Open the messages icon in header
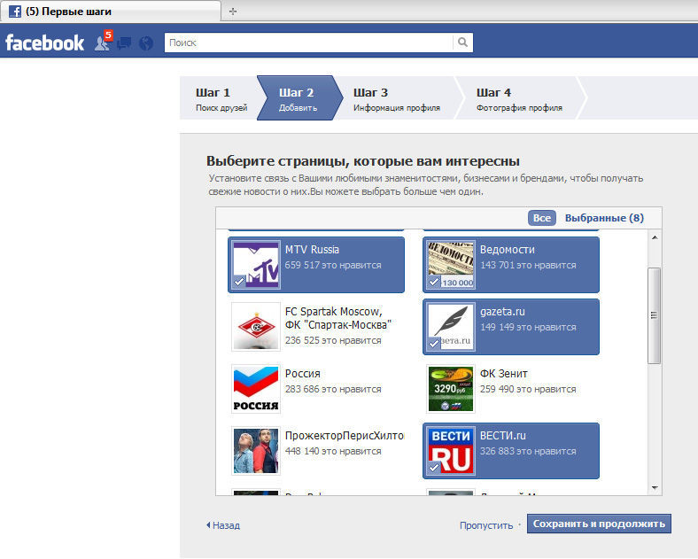Image resolution: width=698 pixels, height=559 pixels. pos(125,43)
